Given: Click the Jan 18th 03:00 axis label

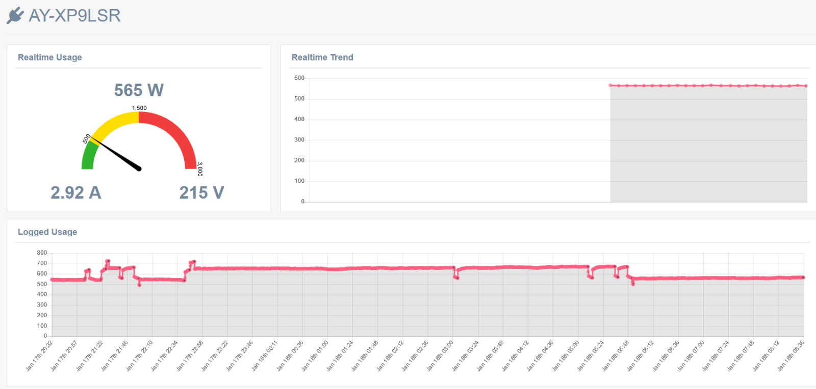Looking at the screenshot, I should click(x=441, y=356).
